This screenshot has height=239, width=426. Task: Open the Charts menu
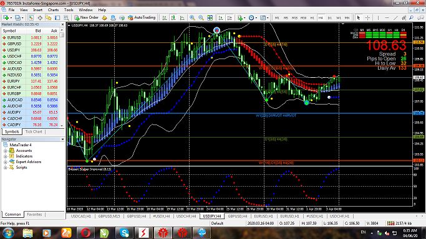[53, 10]
